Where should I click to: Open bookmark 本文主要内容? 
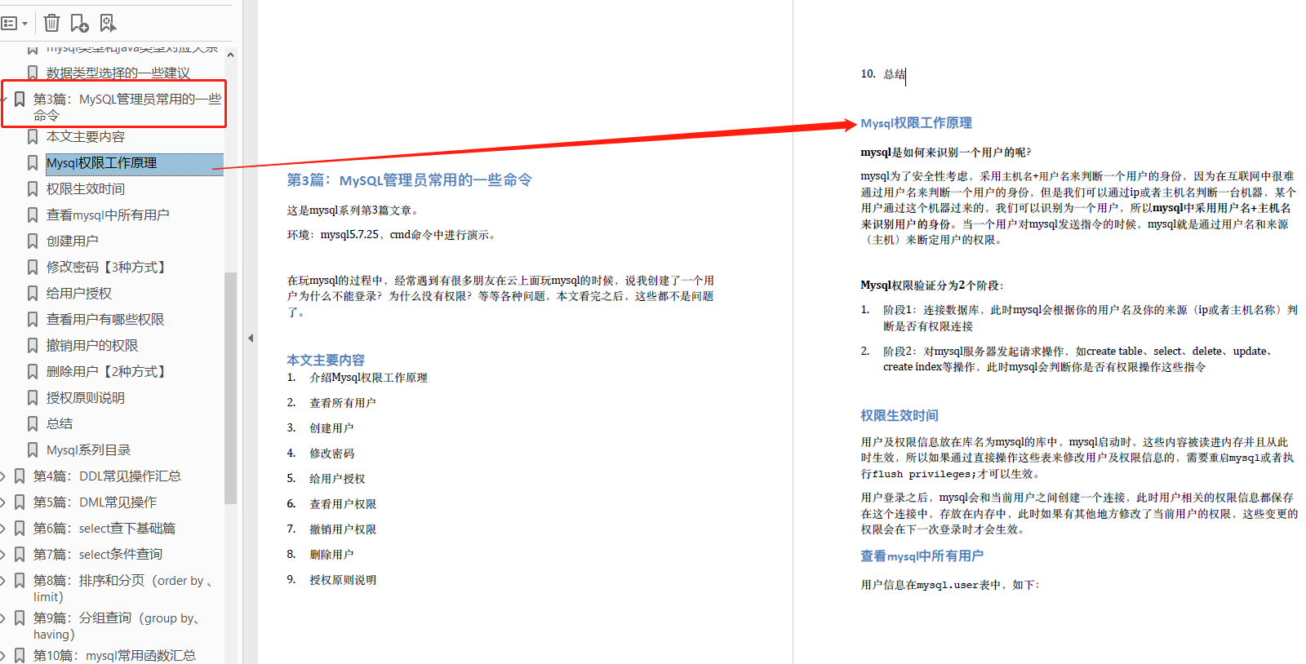click(x=86, y=137)
